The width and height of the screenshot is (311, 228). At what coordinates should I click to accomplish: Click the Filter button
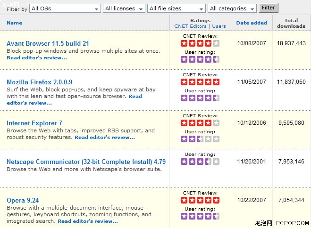point(269,8)
